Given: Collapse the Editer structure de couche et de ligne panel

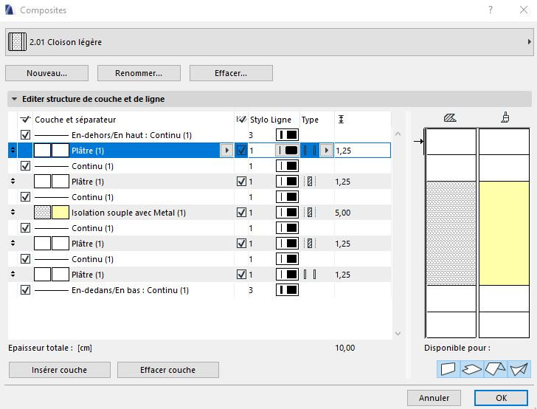Looking at the screenshot, I should [x=15, y=99].
